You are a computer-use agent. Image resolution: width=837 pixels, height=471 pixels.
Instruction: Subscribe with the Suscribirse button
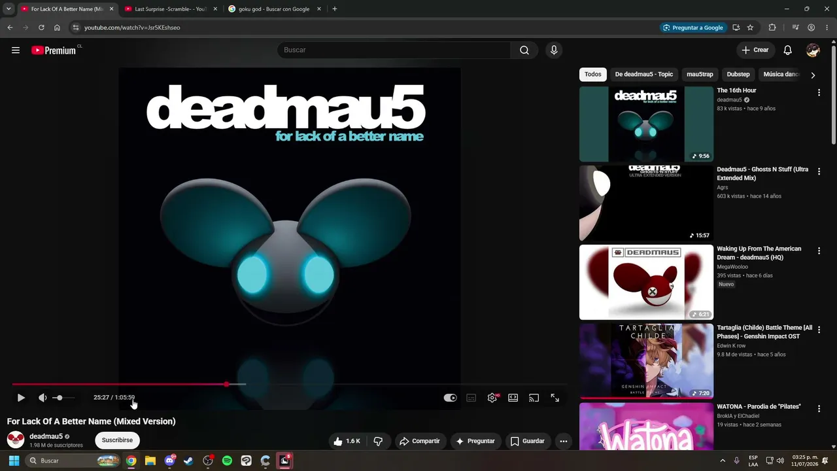117,440
